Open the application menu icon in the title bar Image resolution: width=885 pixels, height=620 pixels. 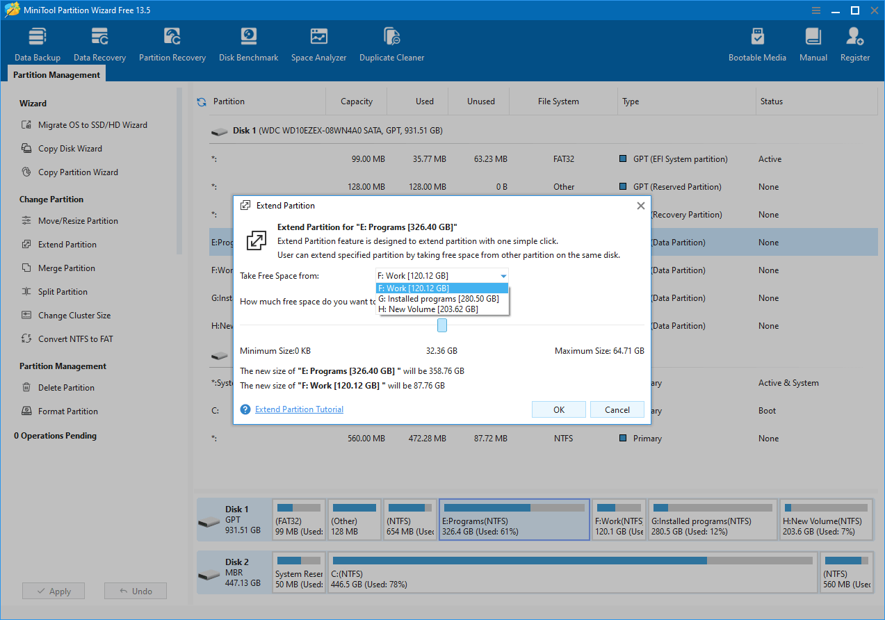tap(815, 10)
